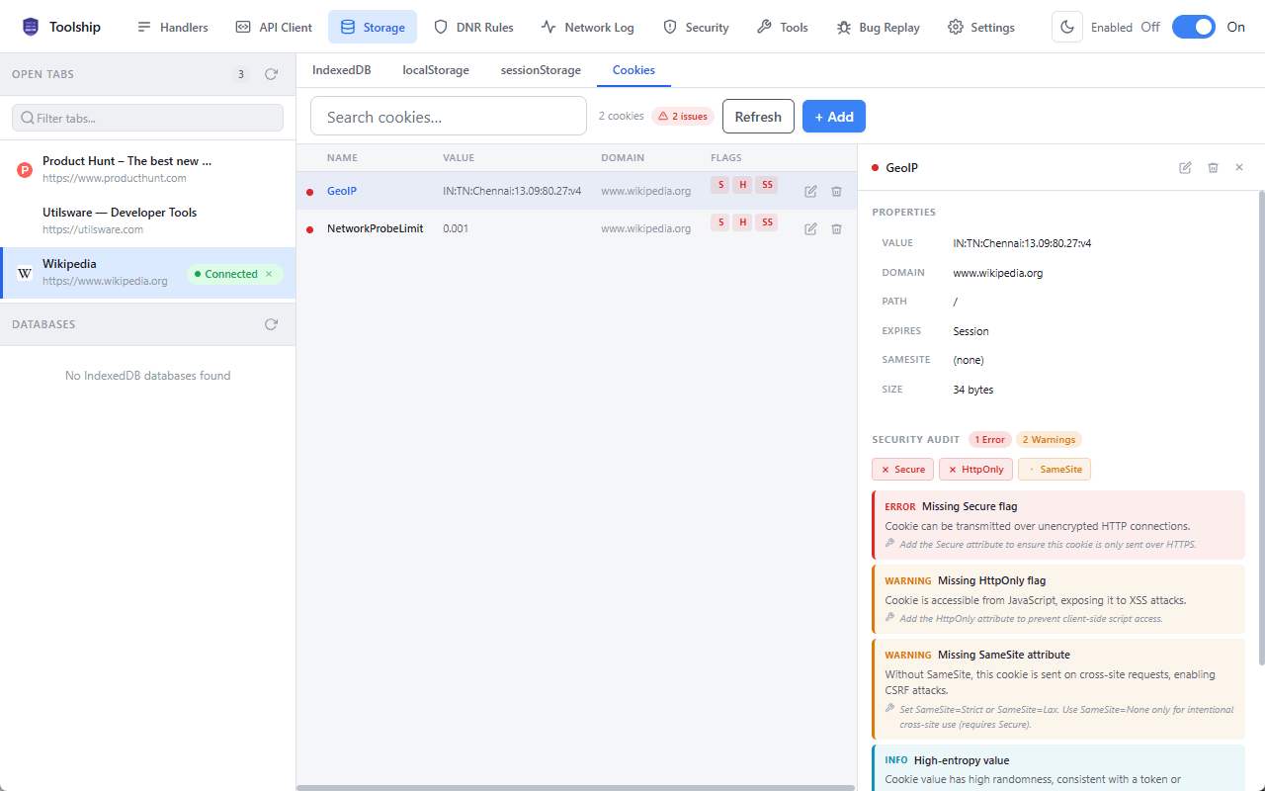
Task: Click the High-entropy value info card
Action: (x=1058, y=768)
